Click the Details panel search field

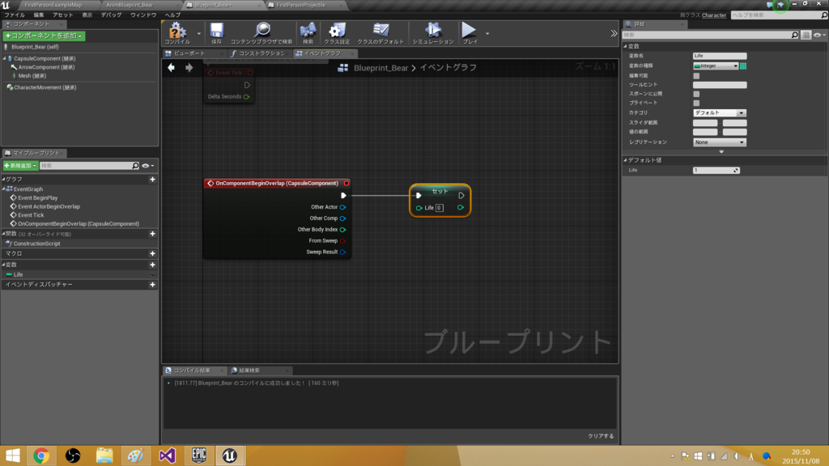click(x=710, y=35)
